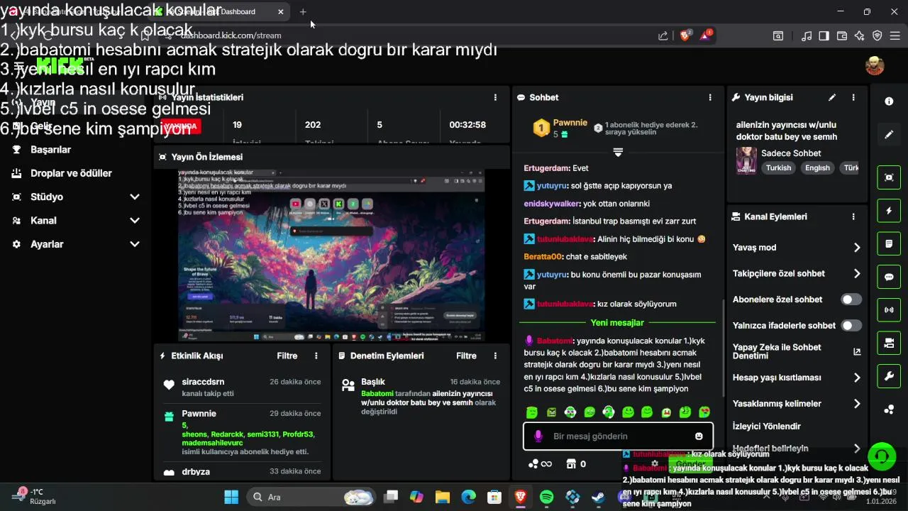Click İzleyici Yönlendir action

point(767,426)
